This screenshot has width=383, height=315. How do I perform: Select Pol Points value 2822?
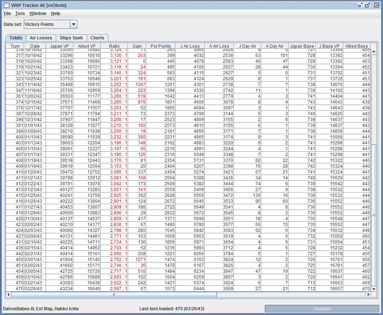pos(161,213)
